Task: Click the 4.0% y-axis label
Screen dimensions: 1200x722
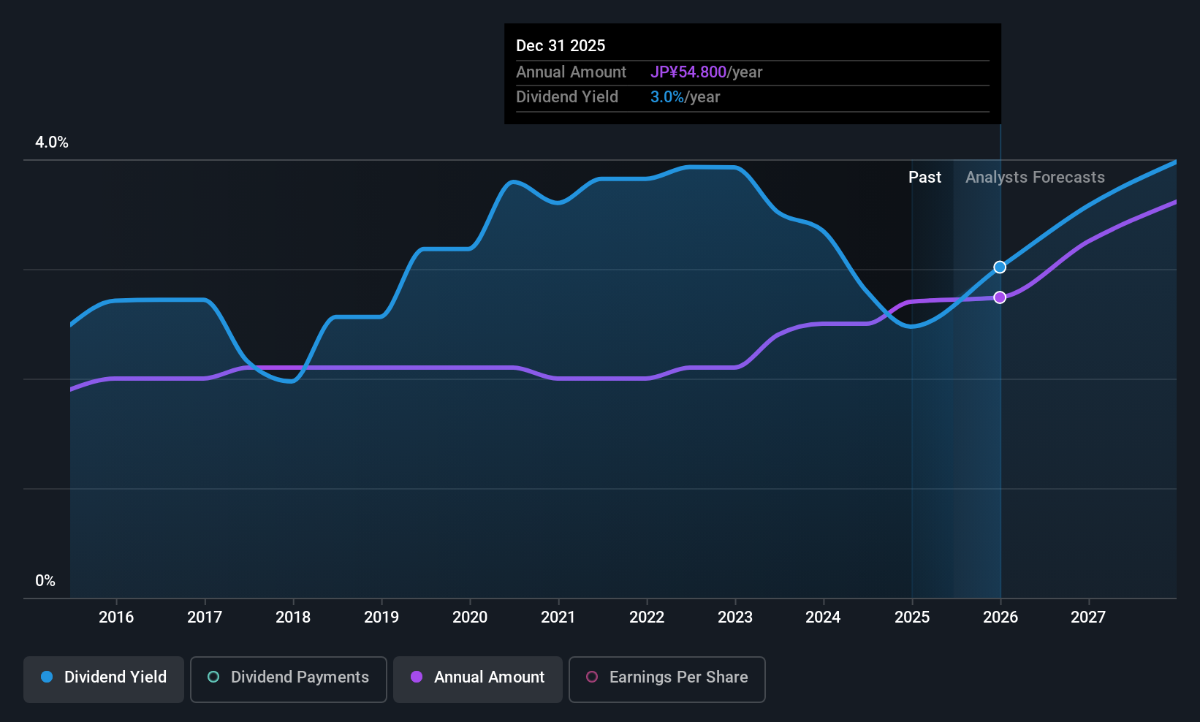Action: click(52, 142)
